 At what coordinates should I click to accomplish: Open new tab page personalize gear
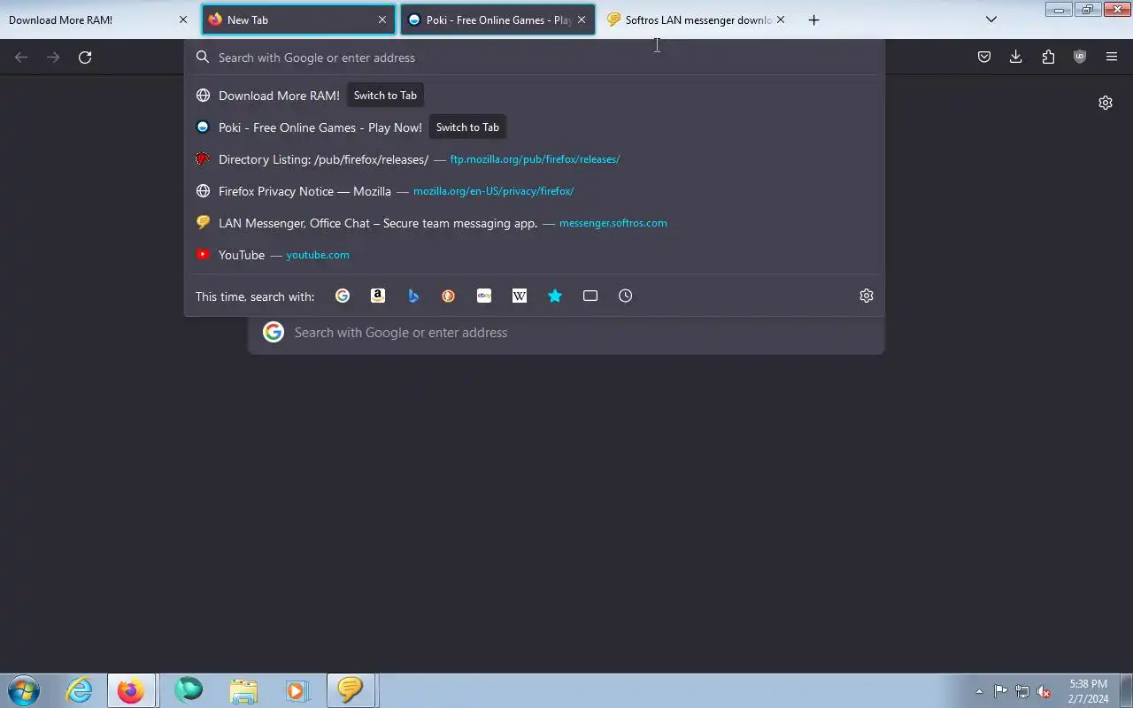pyautogui.click(x=1106, y=103)
